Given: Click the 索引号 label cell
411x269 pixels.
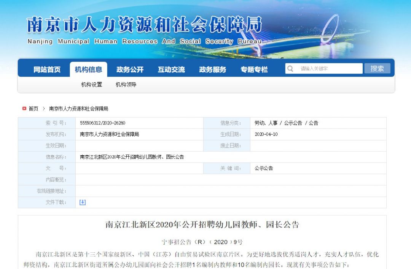Looking at the screenshot, I should 47,123.
